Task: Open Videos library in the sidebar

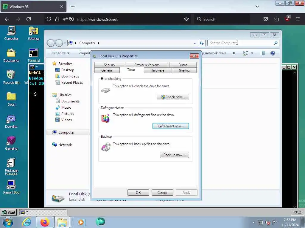Action: click(x=64, y=120)
